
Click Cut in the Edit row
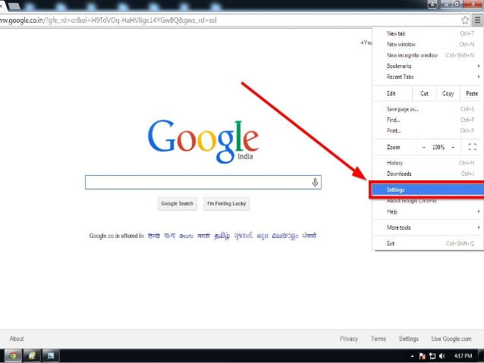coord(424,93)
